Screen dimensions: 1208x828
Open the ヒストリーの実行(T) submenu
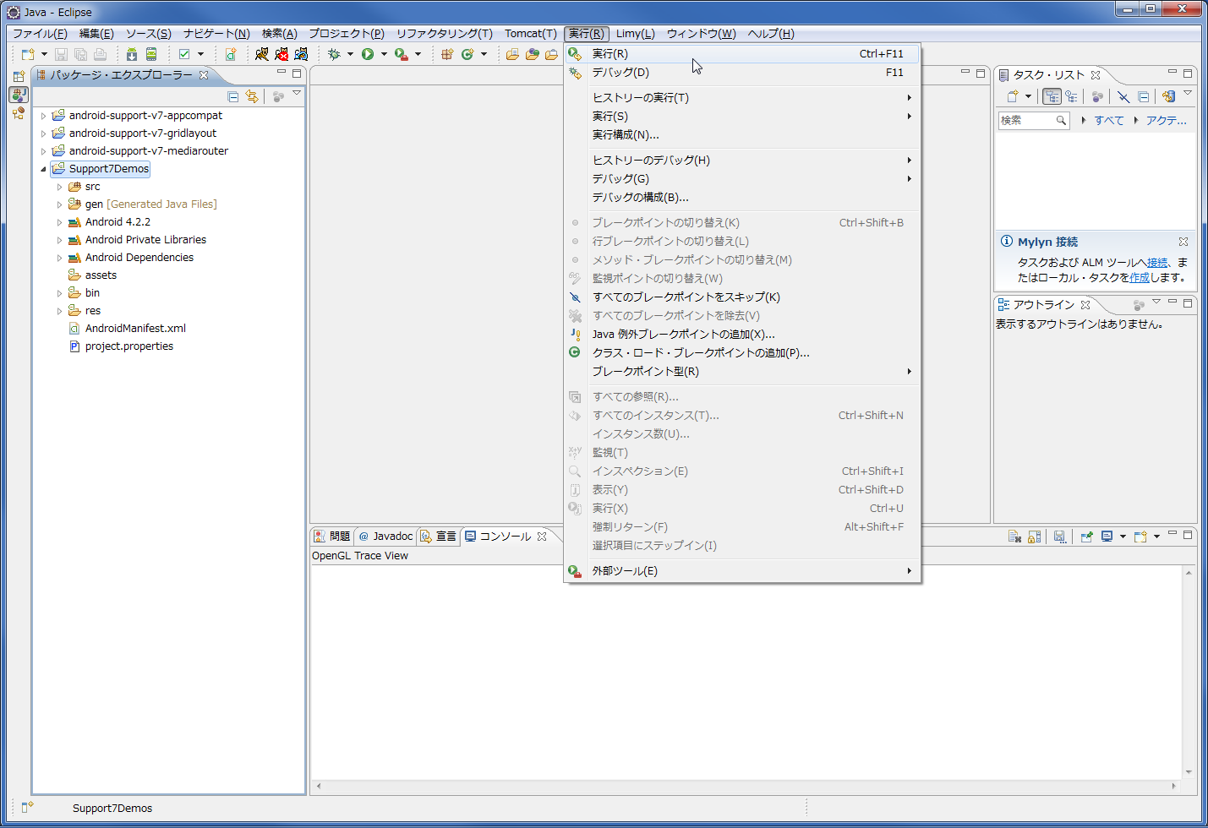pos(742,98)
